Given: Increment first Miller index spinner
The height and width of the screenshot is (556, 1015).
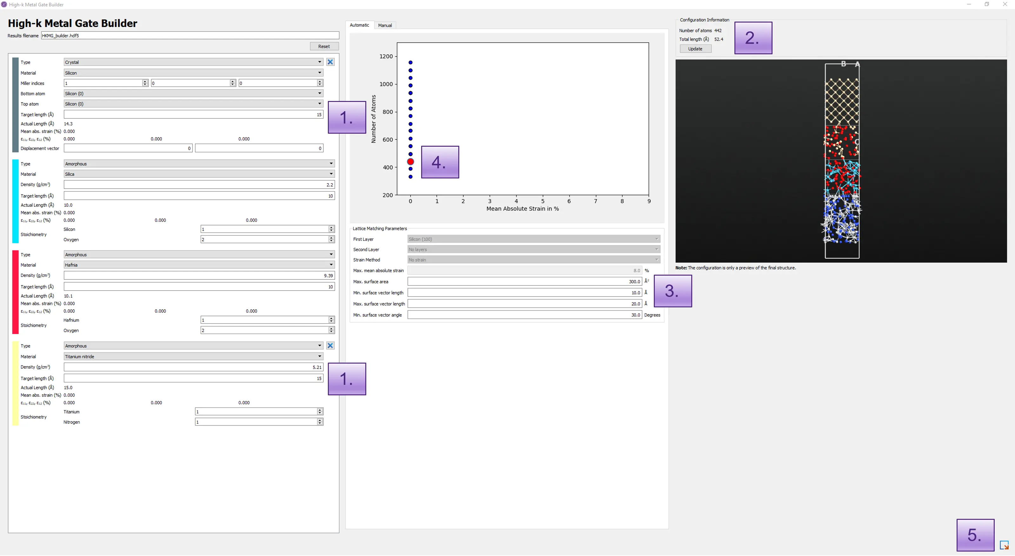Looking at the screenshot, I should pos(145,81).
